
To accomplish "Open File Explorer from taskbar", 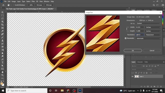I will coord(62,91).
